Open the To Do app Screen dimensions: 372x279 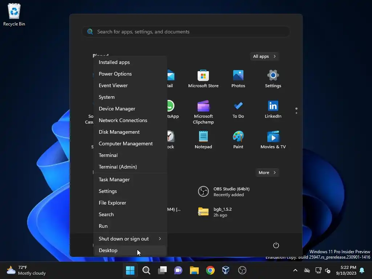(x=238, y=110)
